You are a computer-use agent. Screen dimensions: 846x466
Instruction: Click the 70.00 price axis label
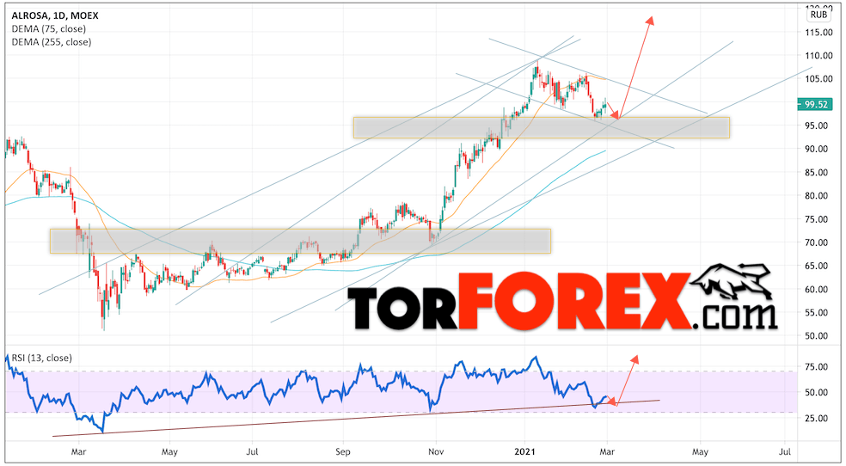click(x=816, y=242)
